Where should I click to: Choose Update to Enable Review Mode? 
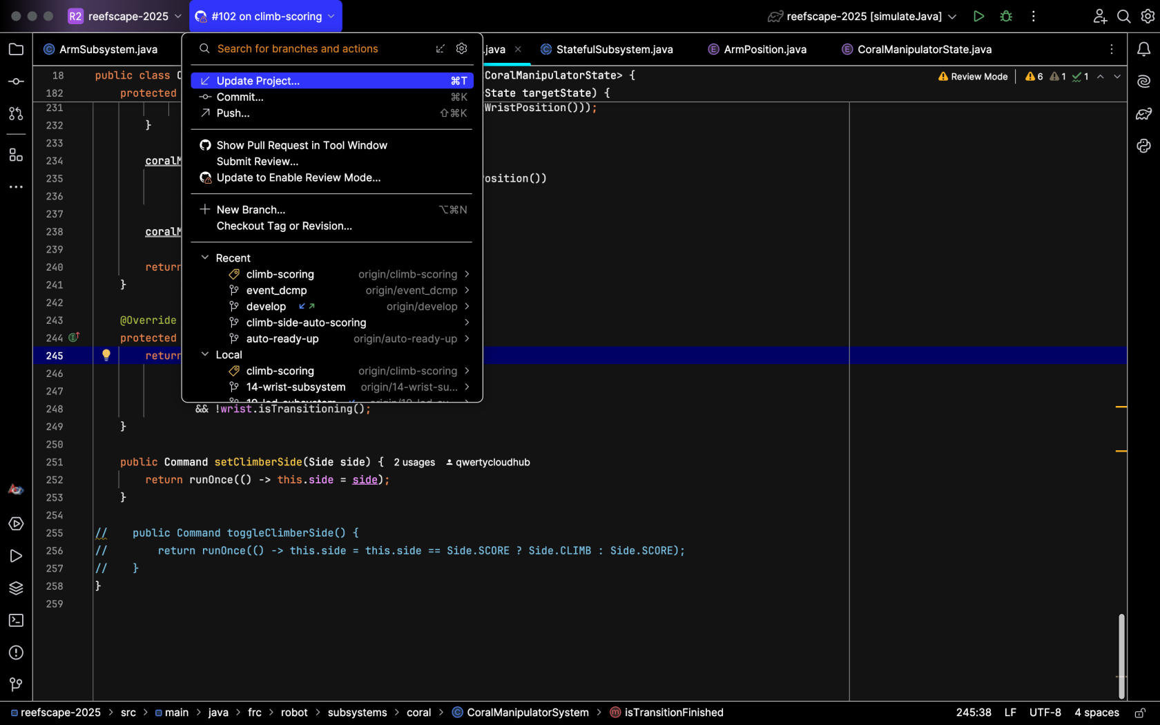[x=332, y=177]
